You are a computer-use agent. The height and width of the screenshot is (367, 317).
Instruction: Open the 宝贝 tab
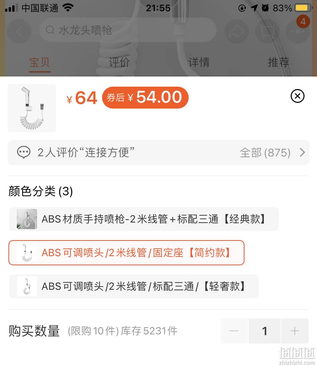click(x=40, y=62)
